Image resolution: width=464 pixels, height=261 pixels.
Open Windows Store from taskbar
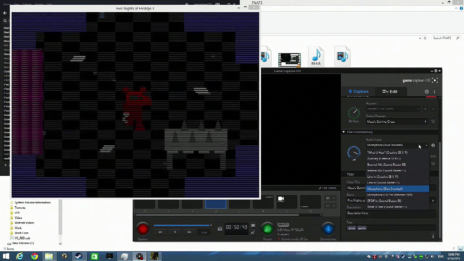(x=94, y=257)
